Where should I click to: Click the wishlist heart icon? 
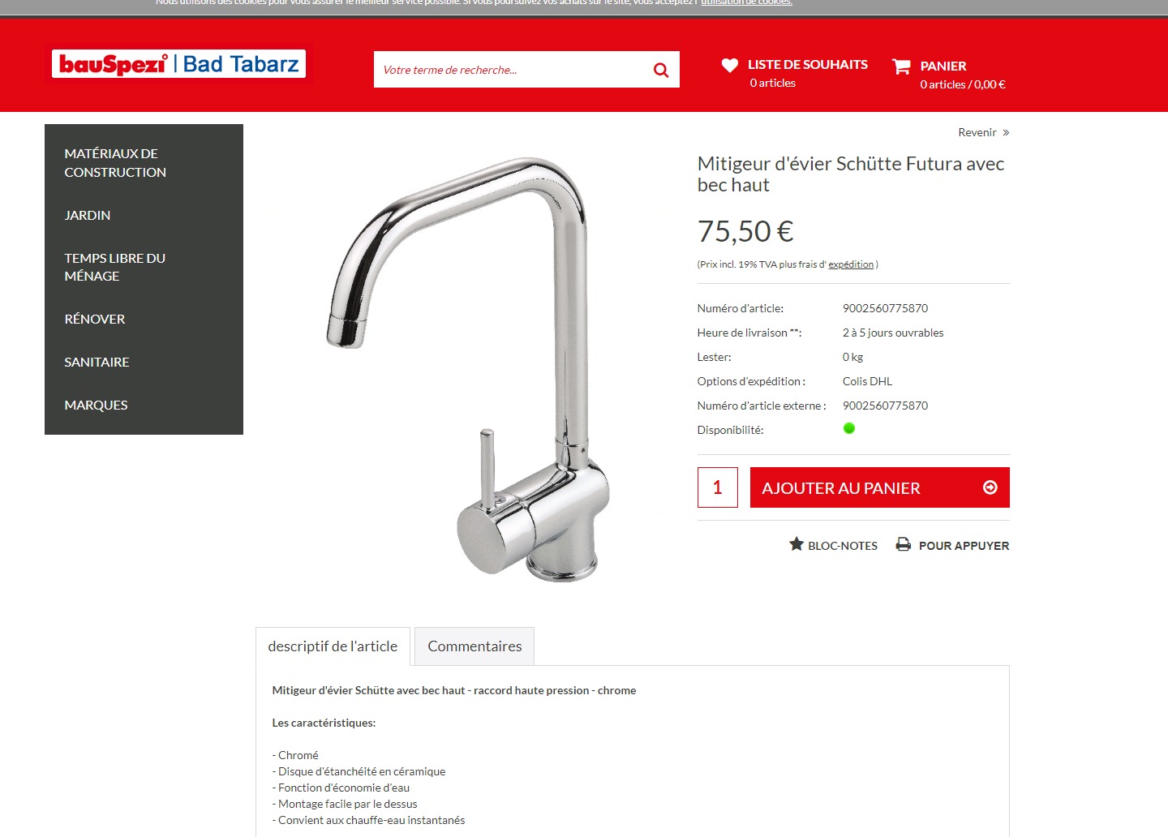point(730,65)
